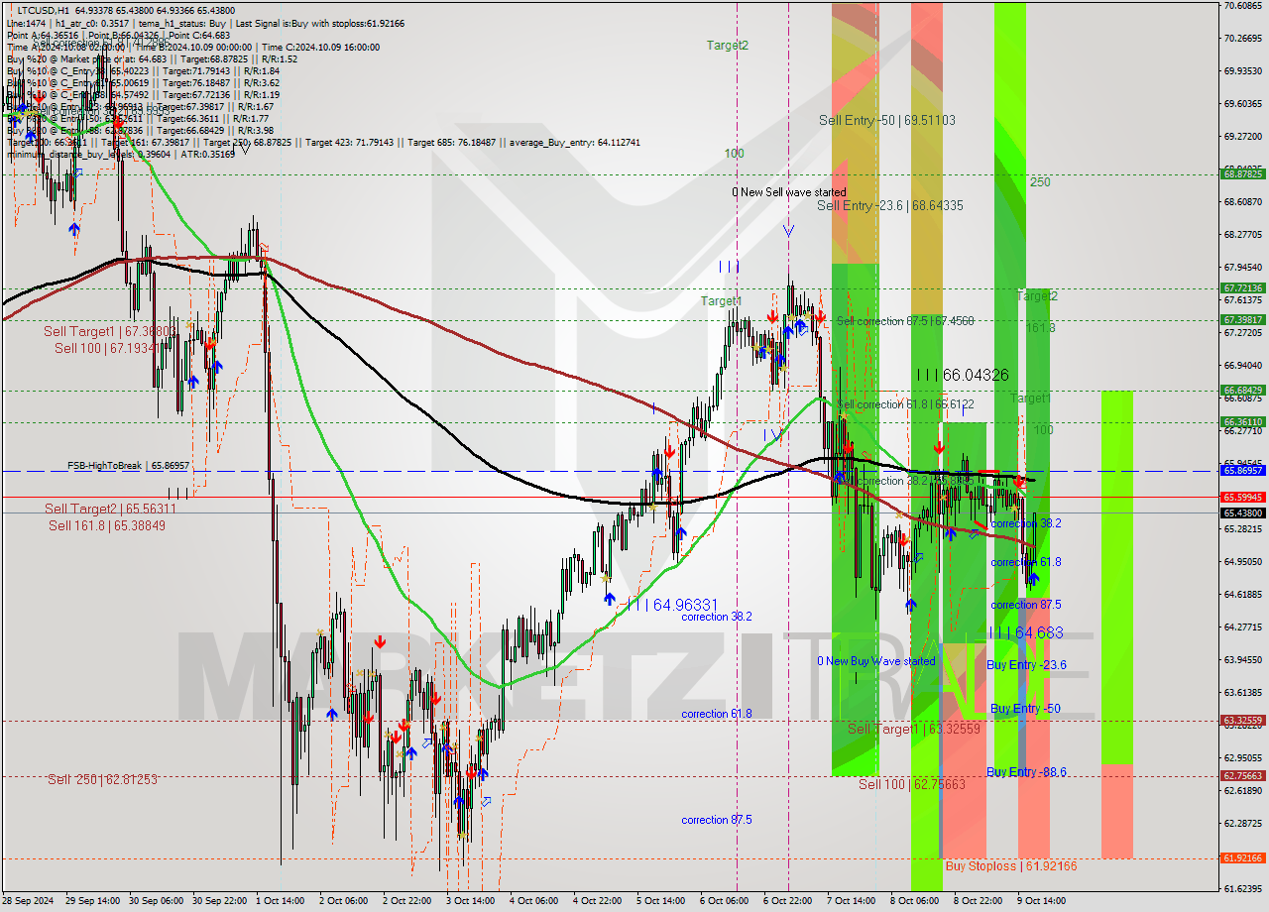1269x912 pixels.
Task: Click the green 67.39817 price tag on axis
Action: point(1243,320)
